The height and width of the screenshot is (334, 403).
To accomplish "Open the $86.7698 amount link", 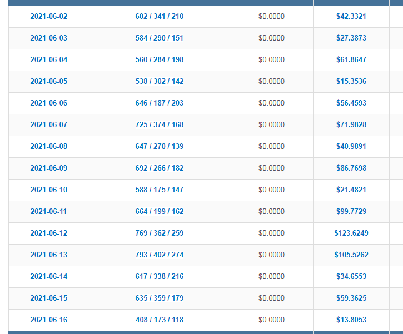I will 351,168.
